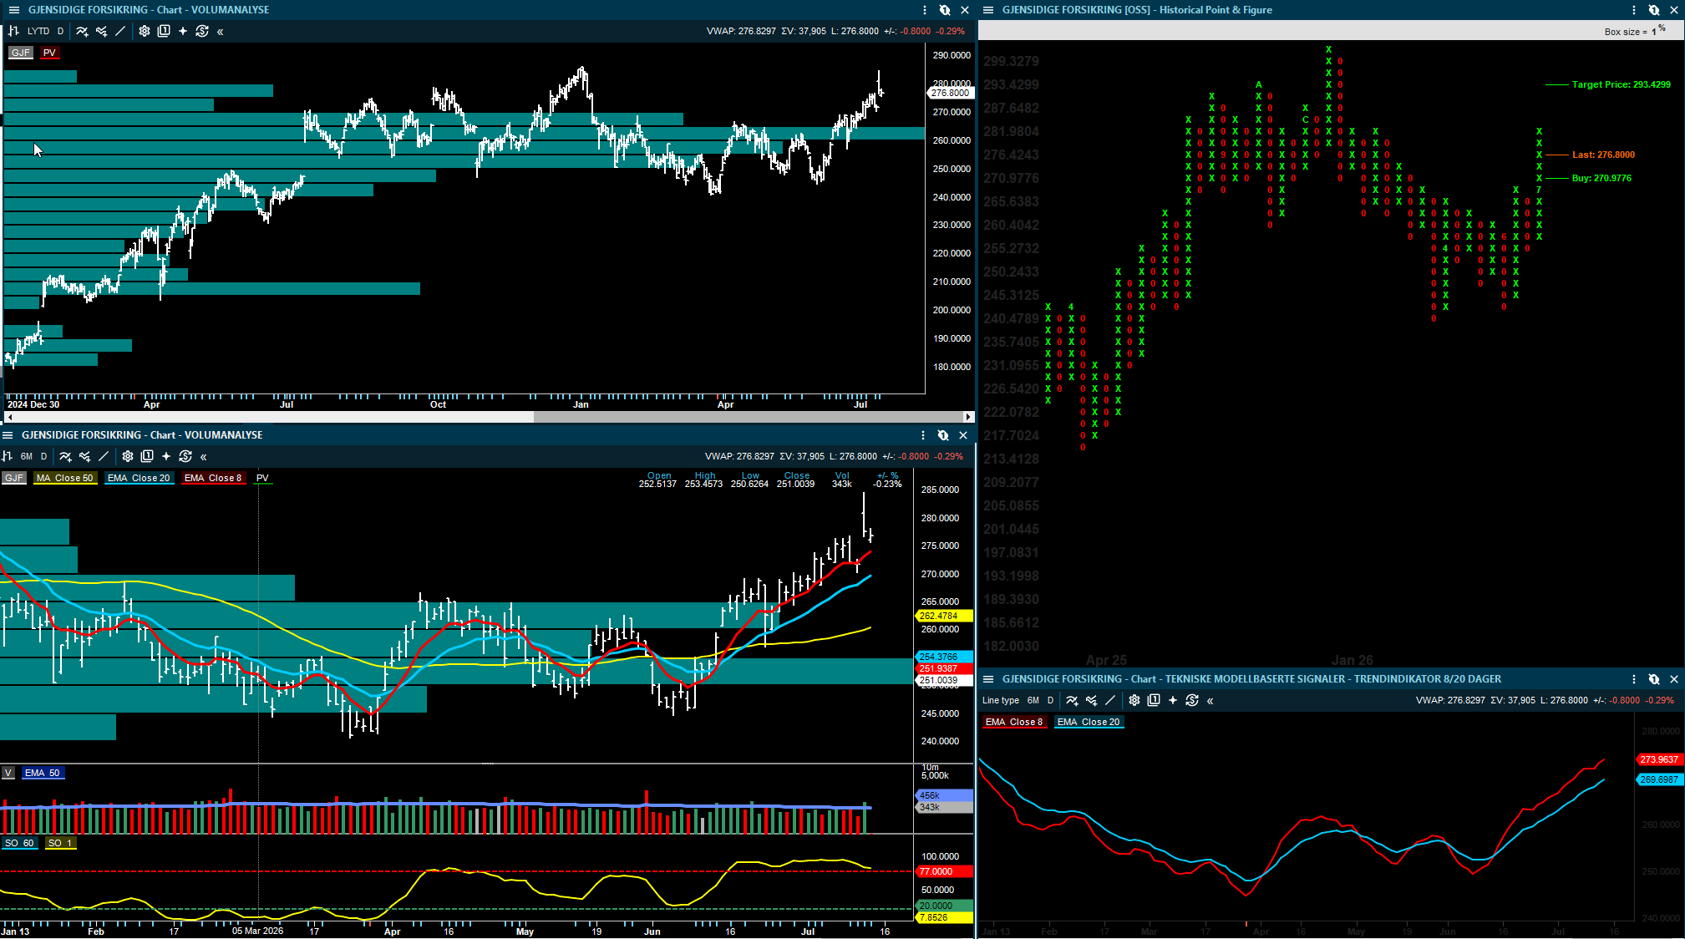Toggle crosshair tool in top VOLUMANALYSE chart

pos(183,31)
